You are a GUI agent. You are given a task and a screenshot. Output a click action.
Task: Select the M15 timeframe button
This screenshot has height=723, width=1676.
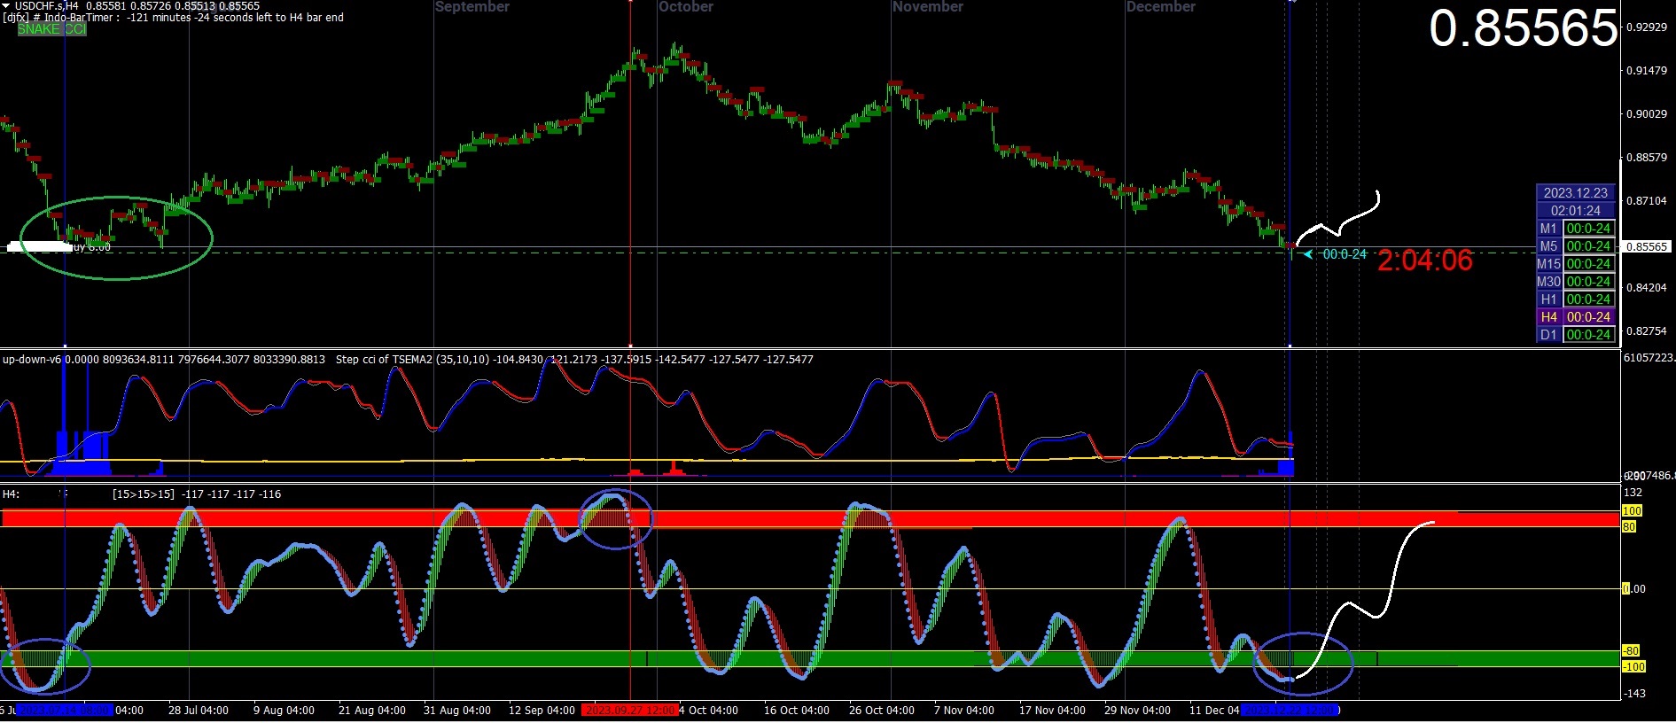1548,264
